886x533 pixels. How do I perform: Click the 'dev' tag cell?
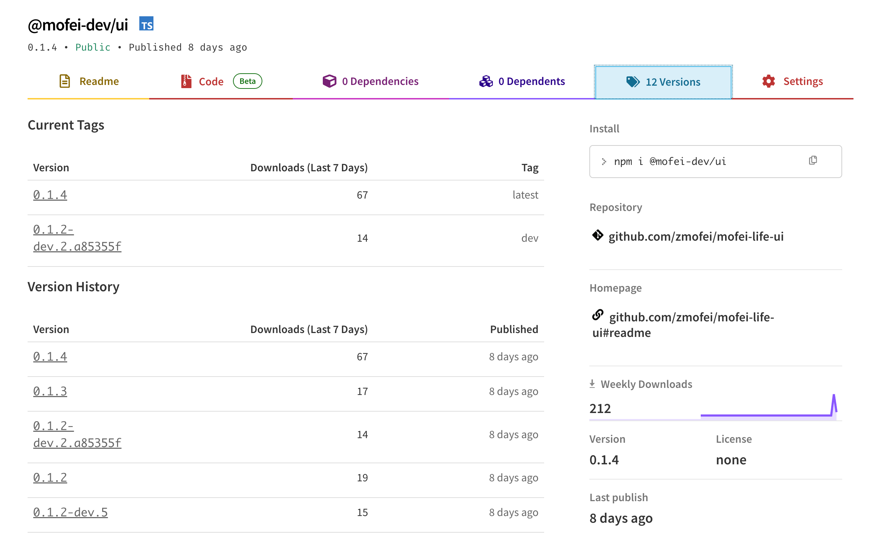pos(530,238)
